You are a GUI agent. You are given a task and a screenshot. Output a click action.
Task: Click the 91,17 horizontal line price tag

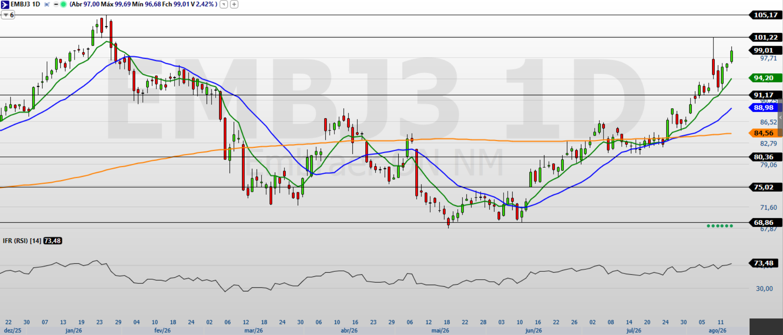click(766, 95)
